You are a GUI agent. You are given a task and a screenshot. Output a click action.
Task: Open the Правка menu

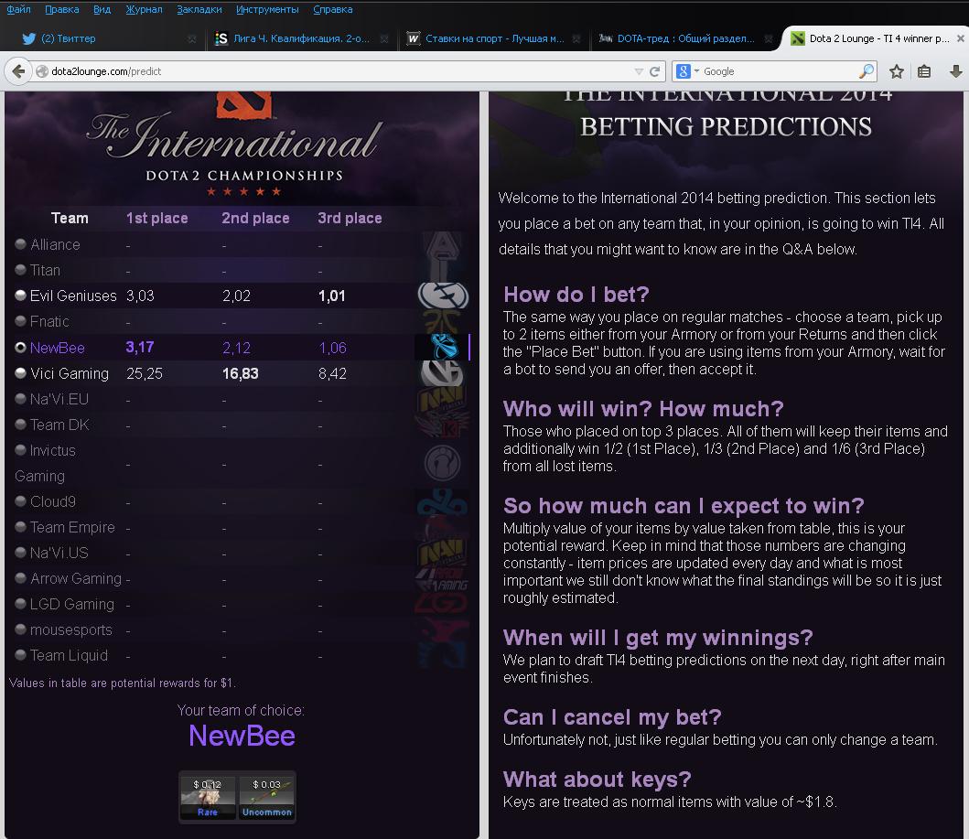coord(62,9)
